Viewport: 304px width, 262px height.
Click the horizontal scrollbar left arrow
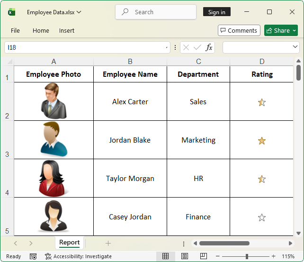(x=195, y=243)
